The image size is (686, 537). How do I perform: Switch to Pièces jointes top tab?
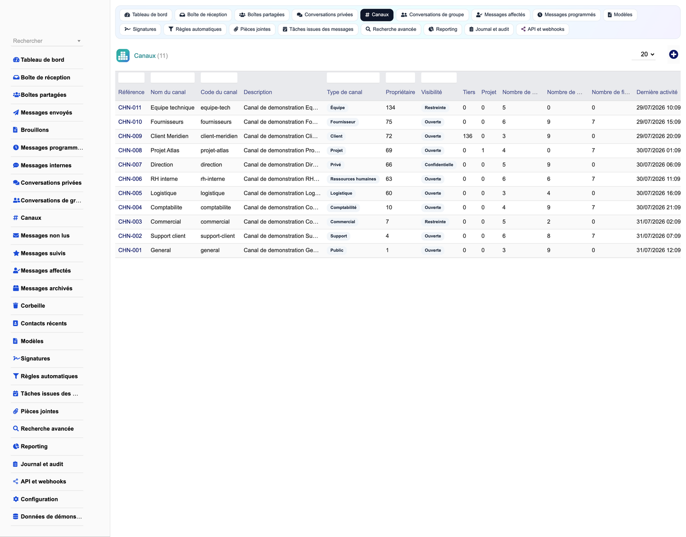tap(252, 29)
